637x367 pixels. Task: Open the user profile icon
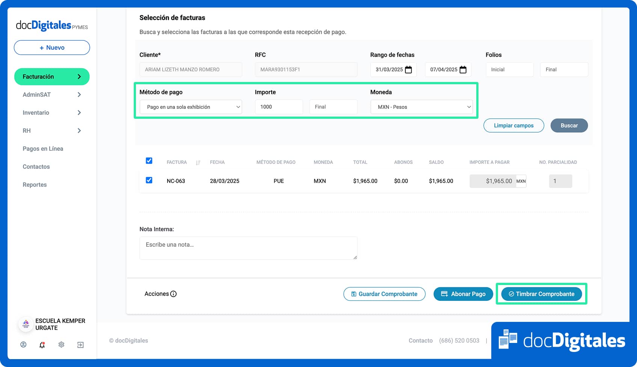[23, 344]
